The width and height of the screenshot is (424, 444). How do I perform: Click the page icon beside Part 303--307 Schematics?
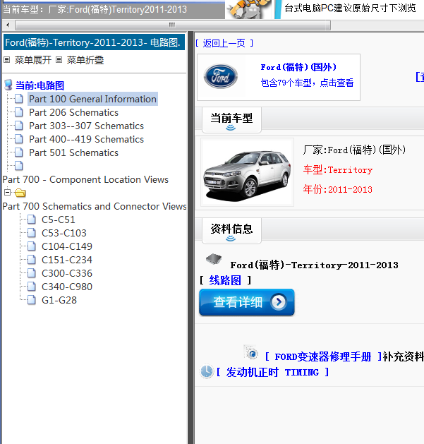point(19,126)
